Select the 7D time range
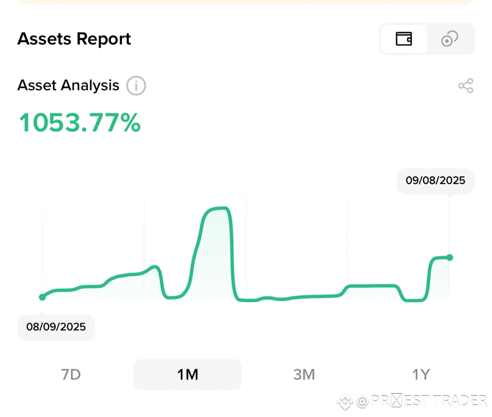This screenshot has height=417, width=492. click(x=71, y=374)
